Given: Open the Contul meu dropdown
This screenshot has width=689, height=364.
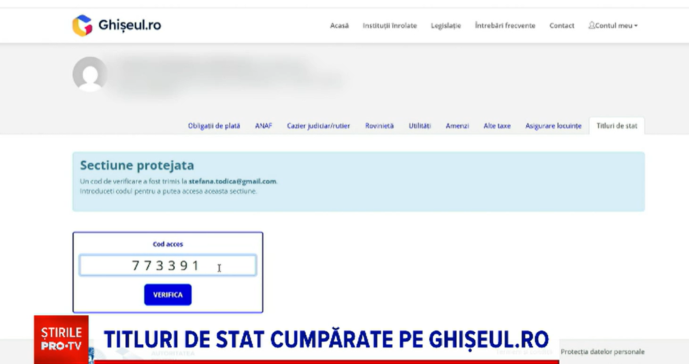Looking at the screenshot, I should point(613,25).
